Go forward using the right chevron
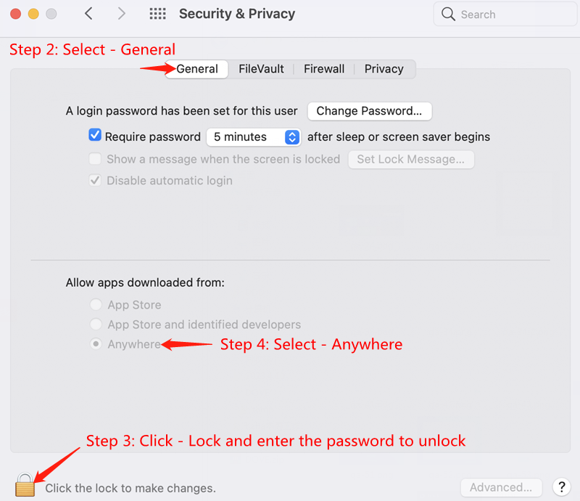Image resolution: width=580 pixels, height=501 pixels. pyautogui.click(x=122, y=14)
